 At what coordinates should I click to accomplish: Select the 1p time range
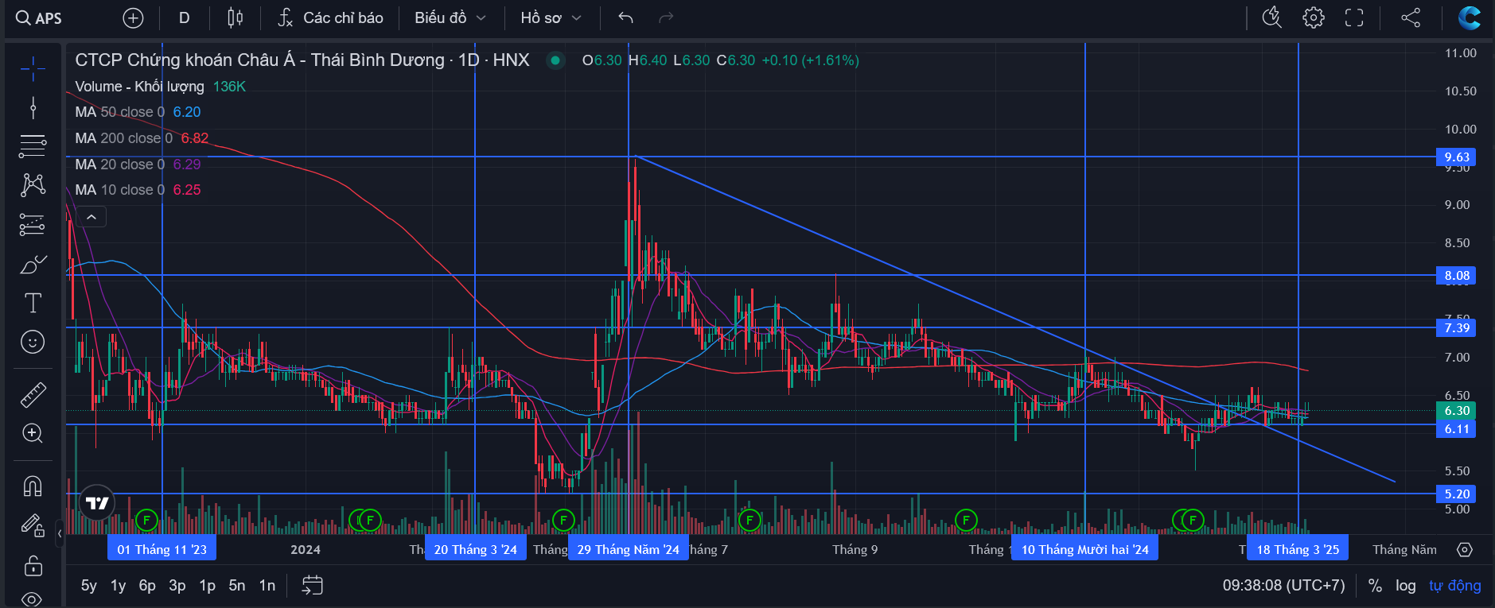point(208,586)
